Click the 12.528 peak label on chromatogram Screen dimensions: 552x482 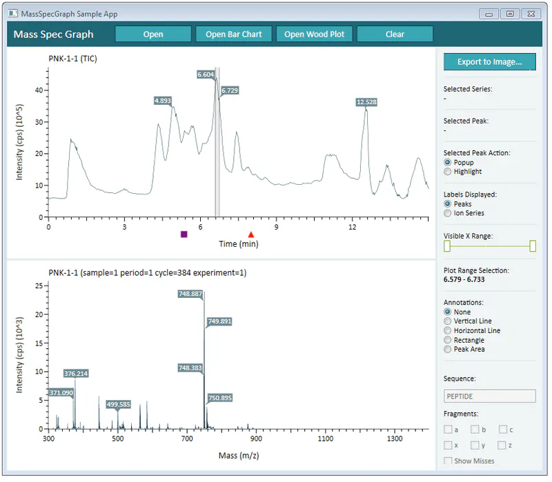pos(366,102)
